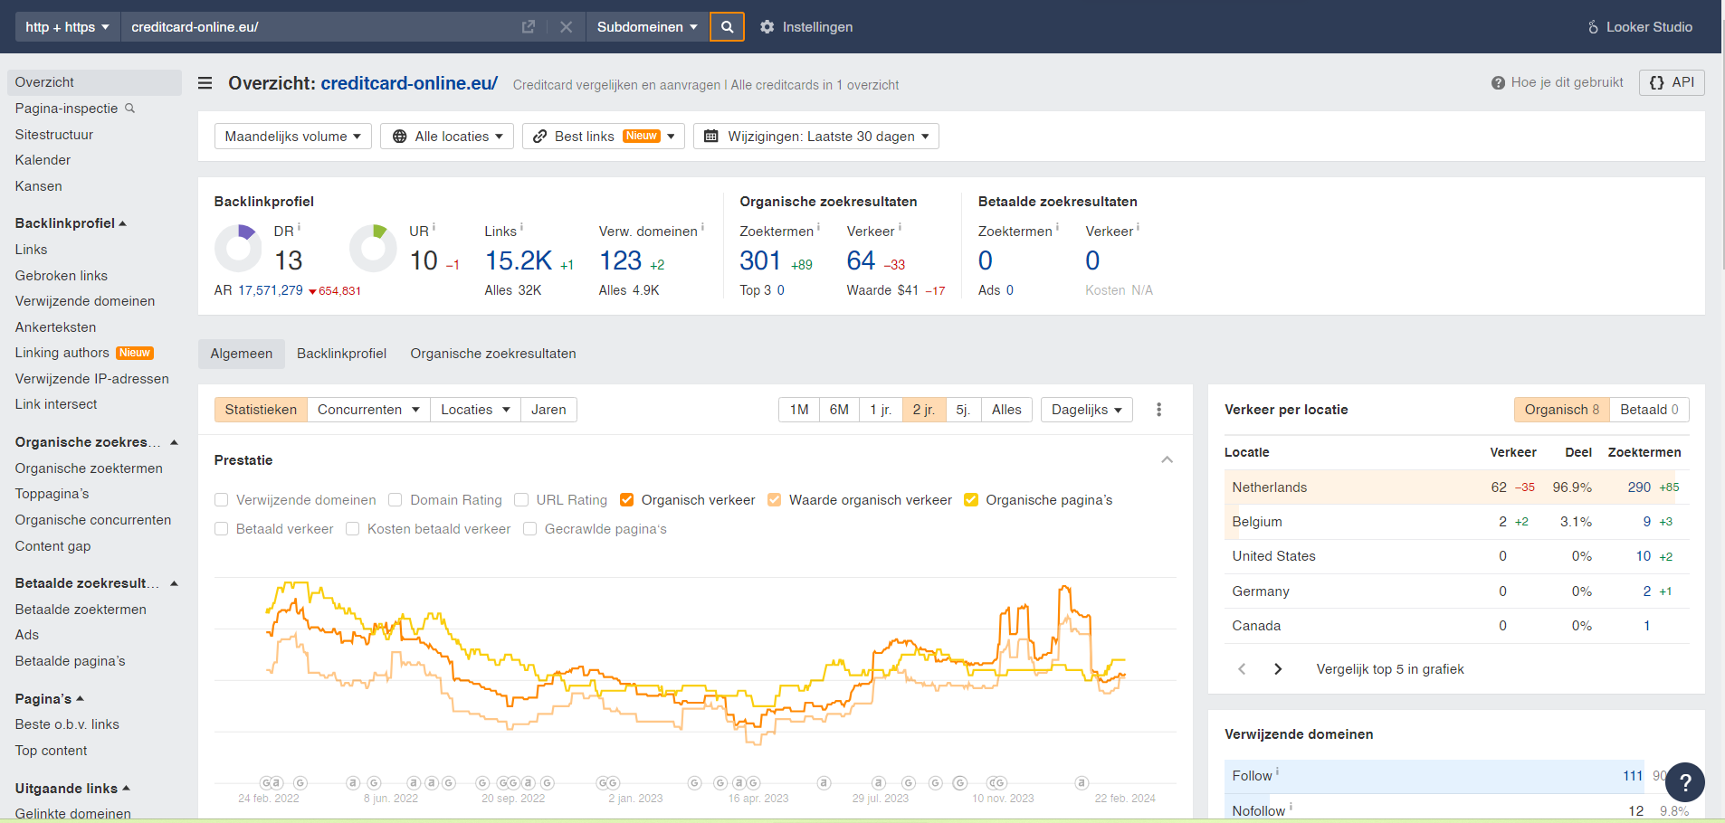The height and width of the screenshot is (823, 1725).
Task: Enable Gecrawlde pagina's checkbox
Action: (529, 529)
